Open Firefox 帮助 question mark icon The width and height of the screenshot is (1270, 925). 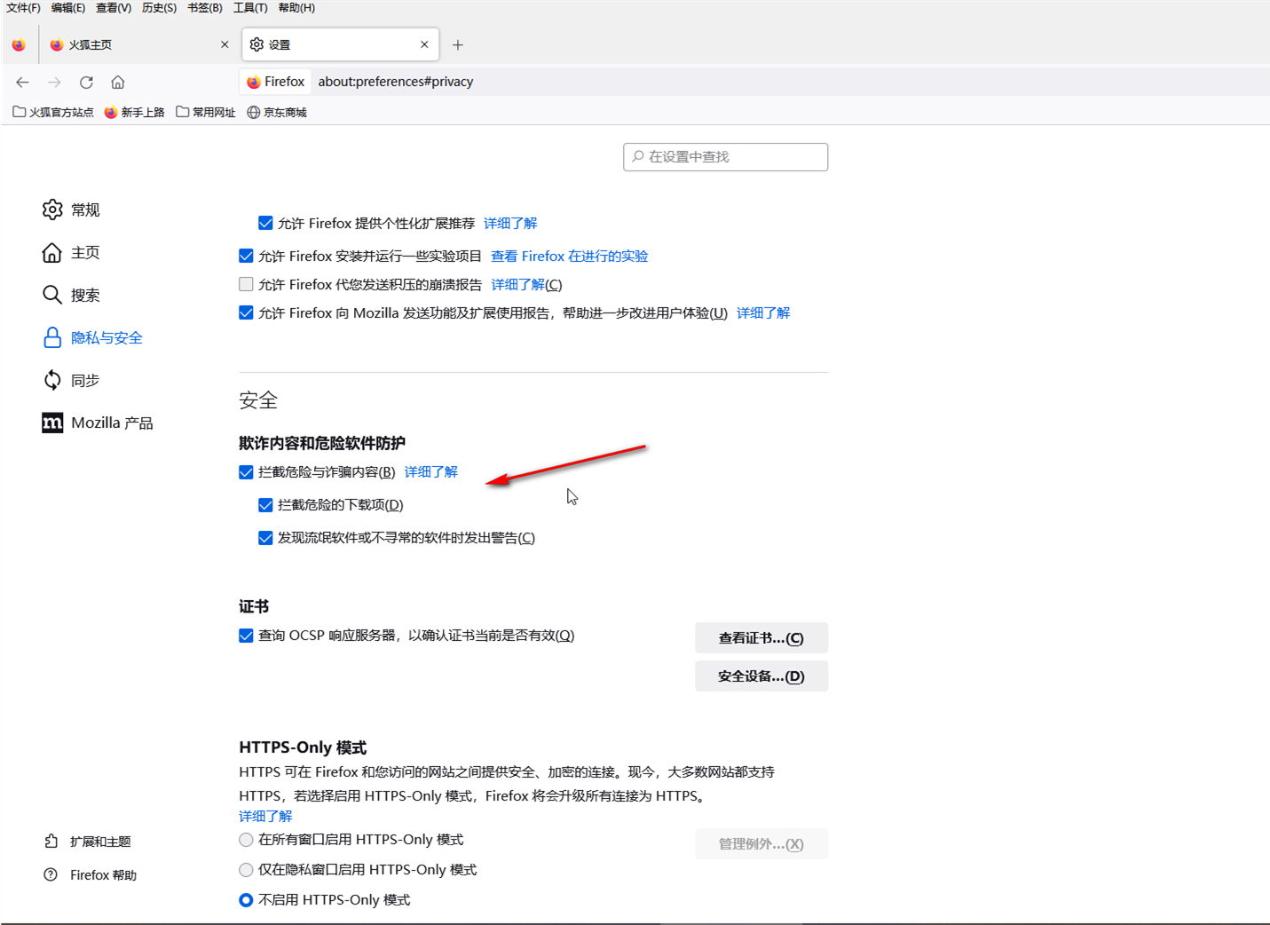[x=51, y=874]
